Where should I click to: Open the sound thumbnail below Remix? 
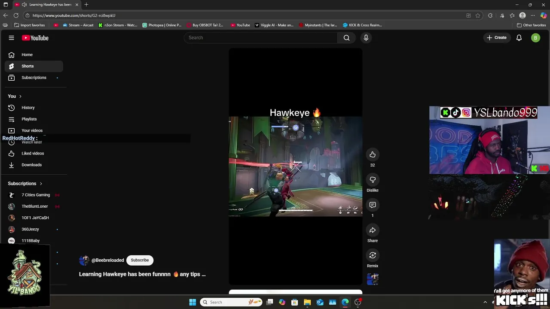click(373, 279)
